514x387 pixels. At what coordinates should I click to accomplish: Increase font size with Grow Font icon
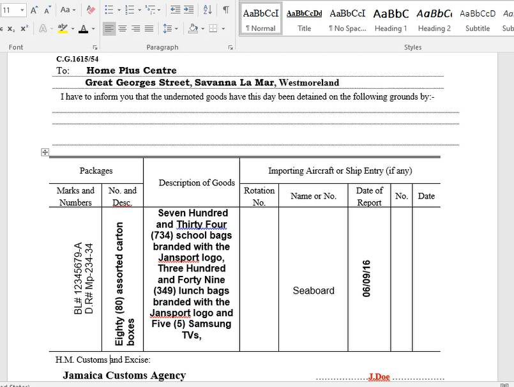coord(34,10)
